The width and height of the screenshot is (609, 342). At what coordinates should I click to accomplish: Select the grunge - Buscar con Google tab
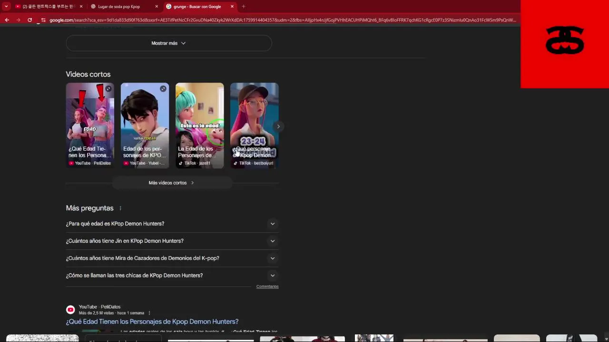[200, 7]
